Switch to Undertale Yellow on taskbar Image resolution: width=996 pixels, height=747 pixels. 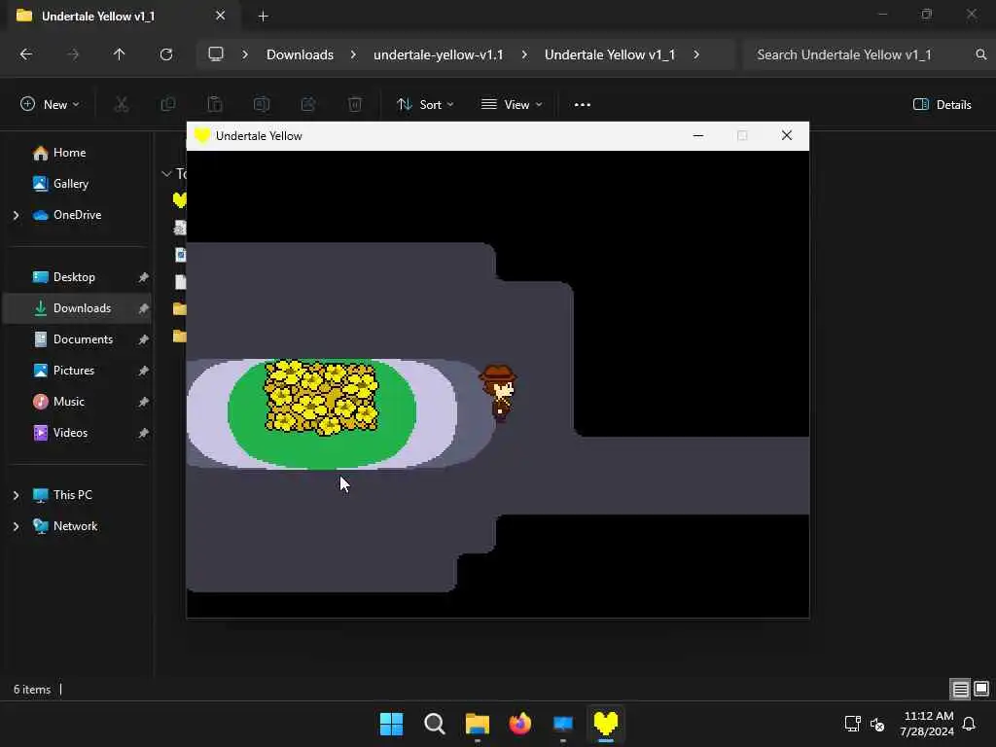coord(606,724)
